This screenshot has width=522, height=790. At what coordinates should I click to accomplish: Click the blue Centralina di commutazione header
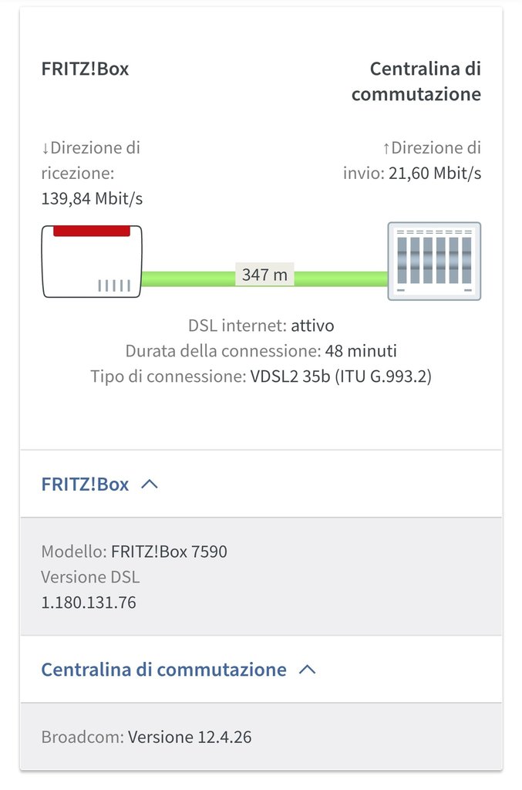(163, 670)
